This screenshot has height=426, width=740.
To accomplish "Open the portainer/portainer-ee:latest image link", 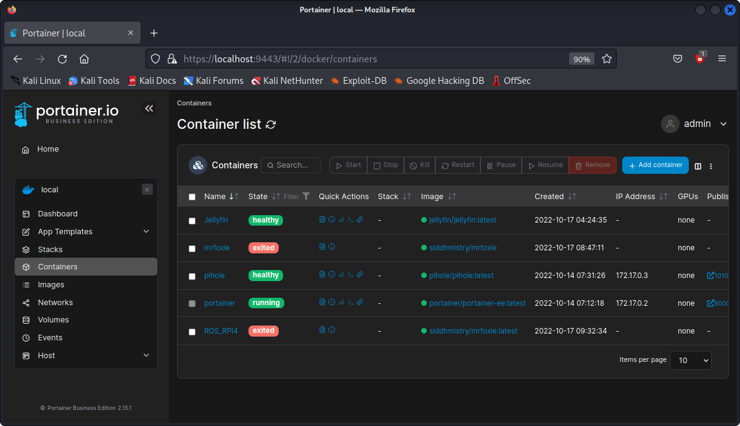I will coord(477,303).
